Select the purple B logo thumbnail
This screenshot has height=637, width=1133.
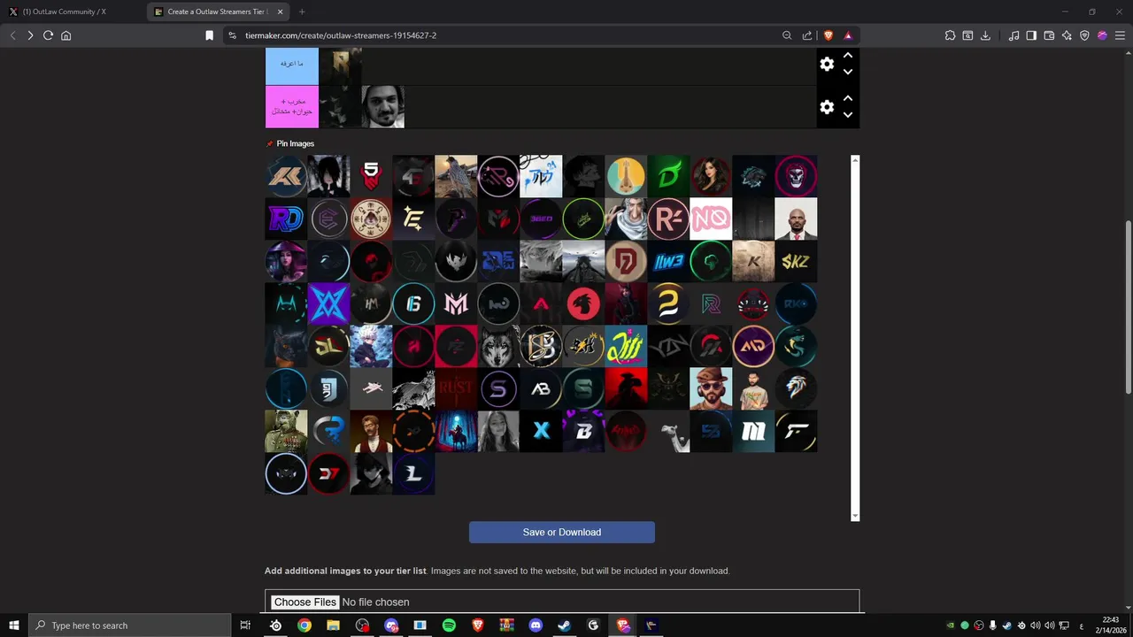coord(583,431)
